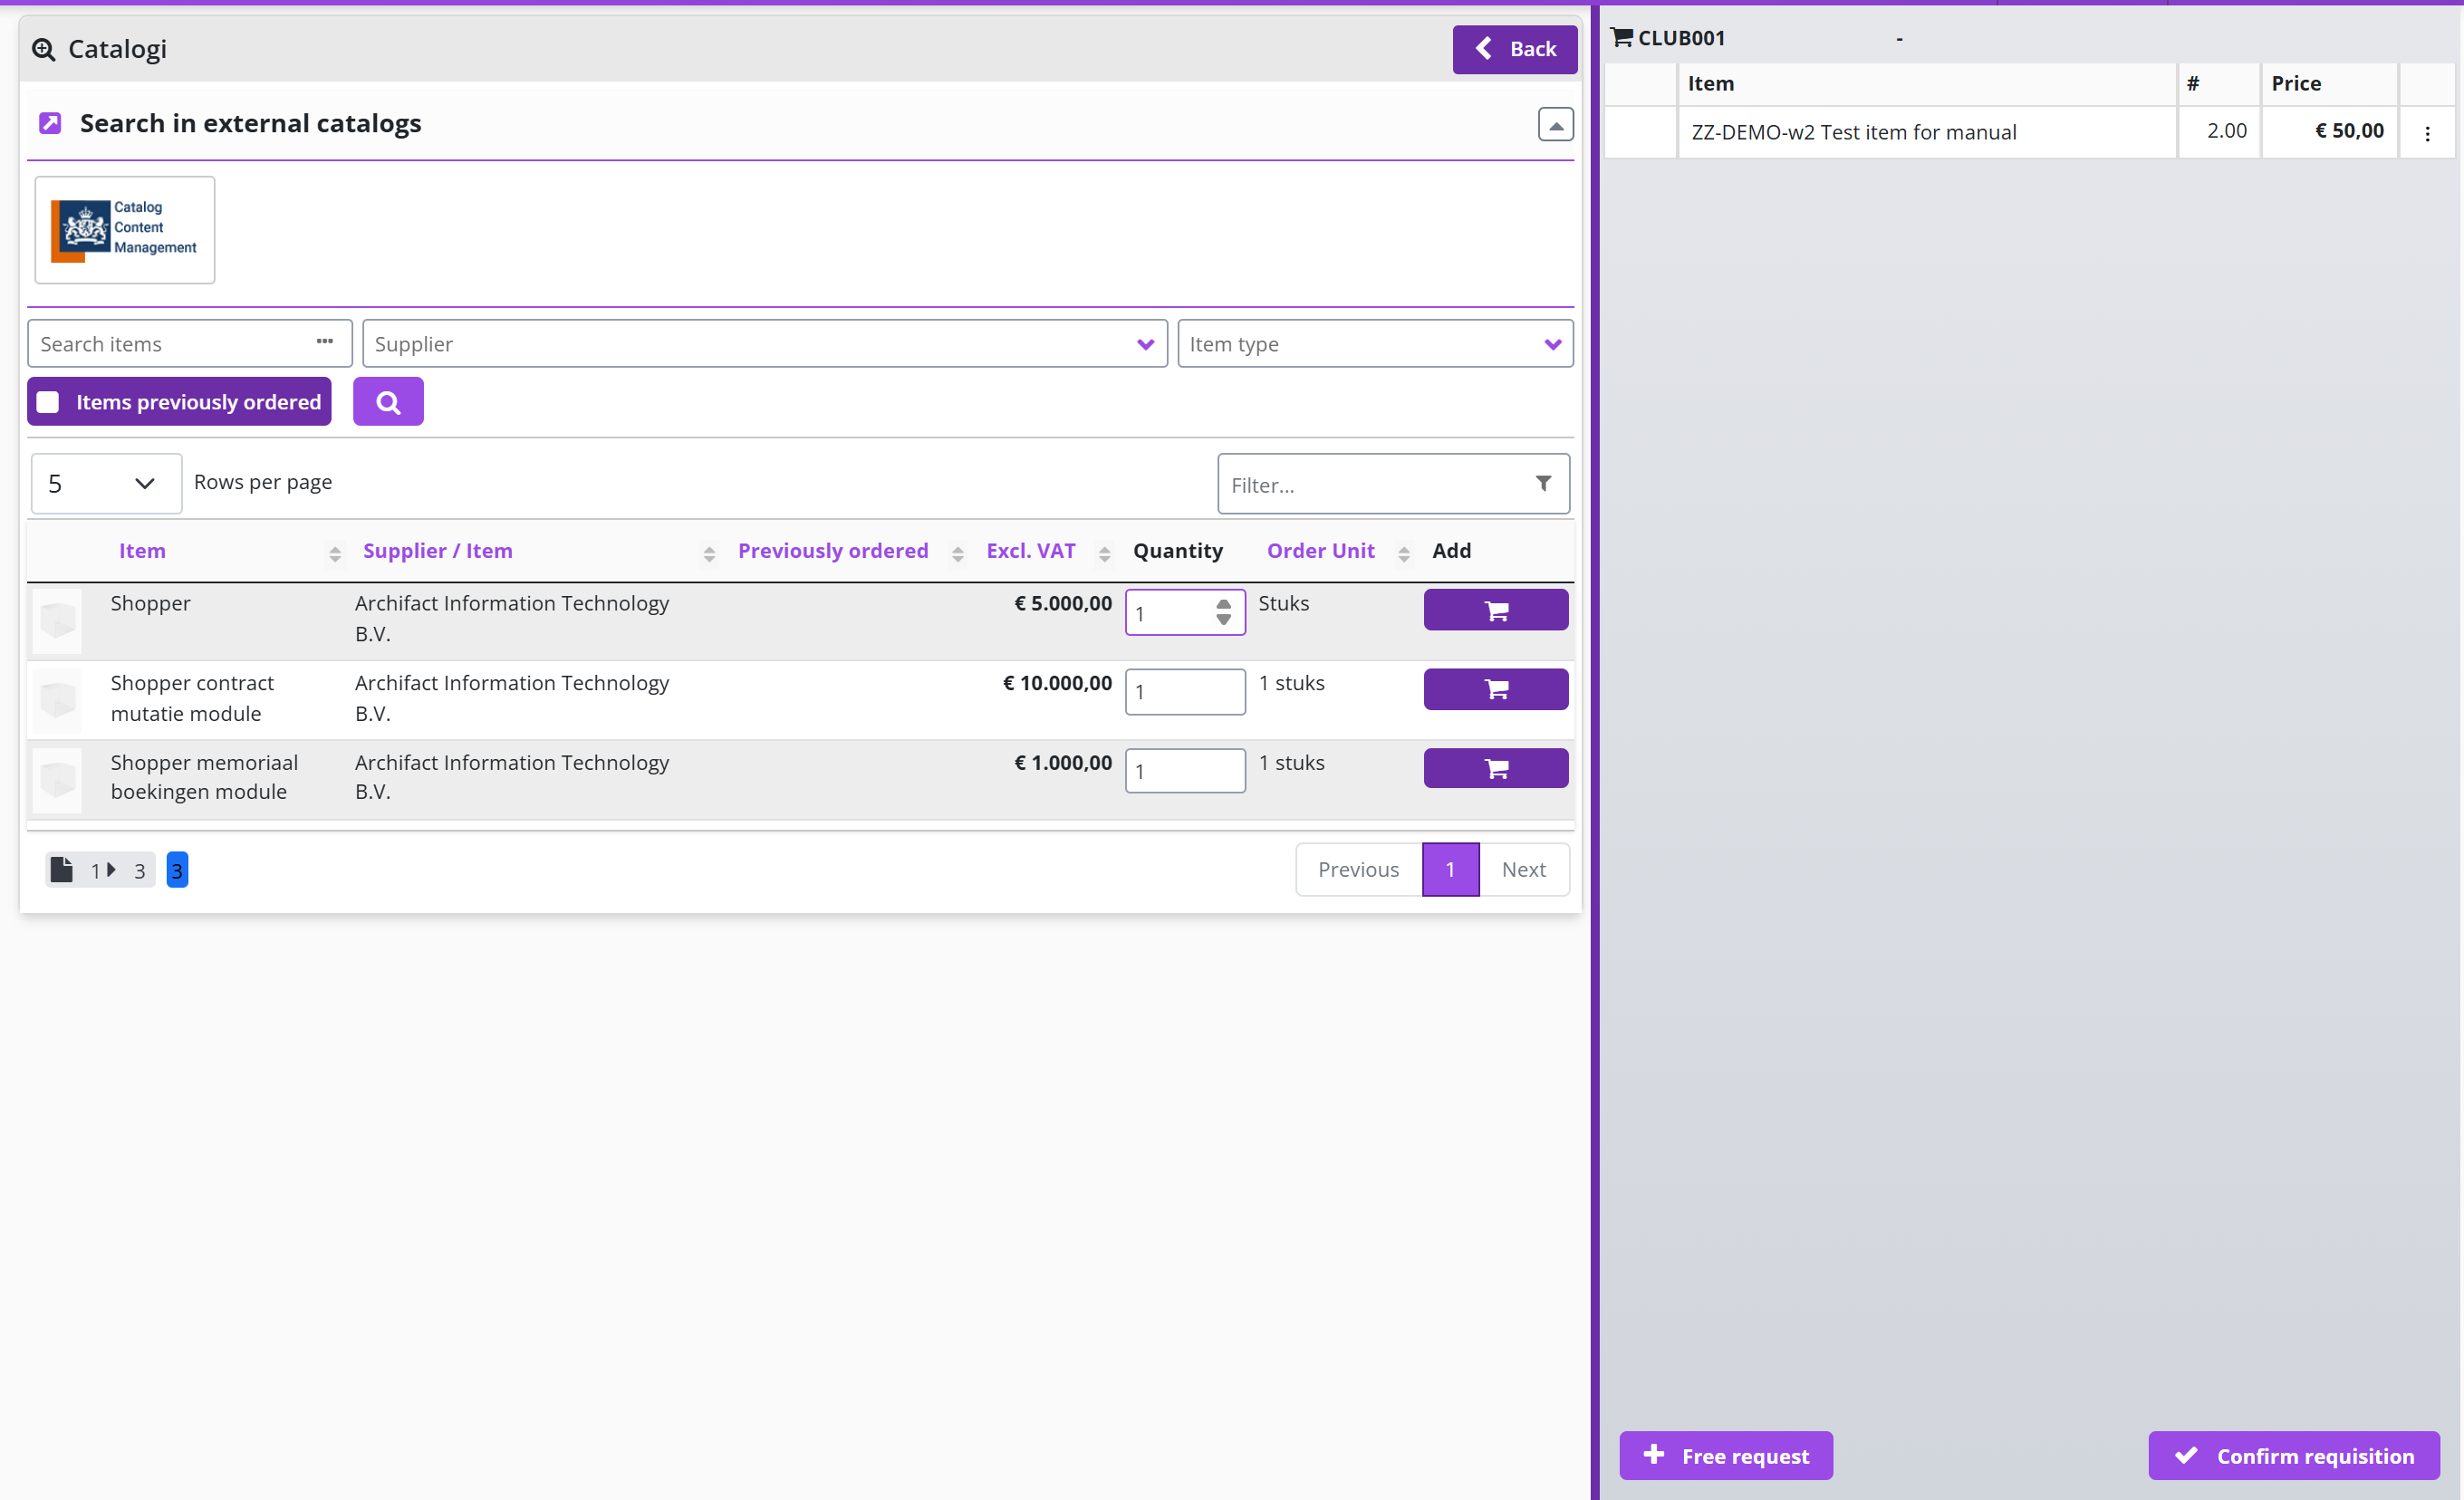This screenshot has height=1500, width=2464.
Task: Click the CLUB001 shopping cart icon
Action: (x=1621, y=38)
